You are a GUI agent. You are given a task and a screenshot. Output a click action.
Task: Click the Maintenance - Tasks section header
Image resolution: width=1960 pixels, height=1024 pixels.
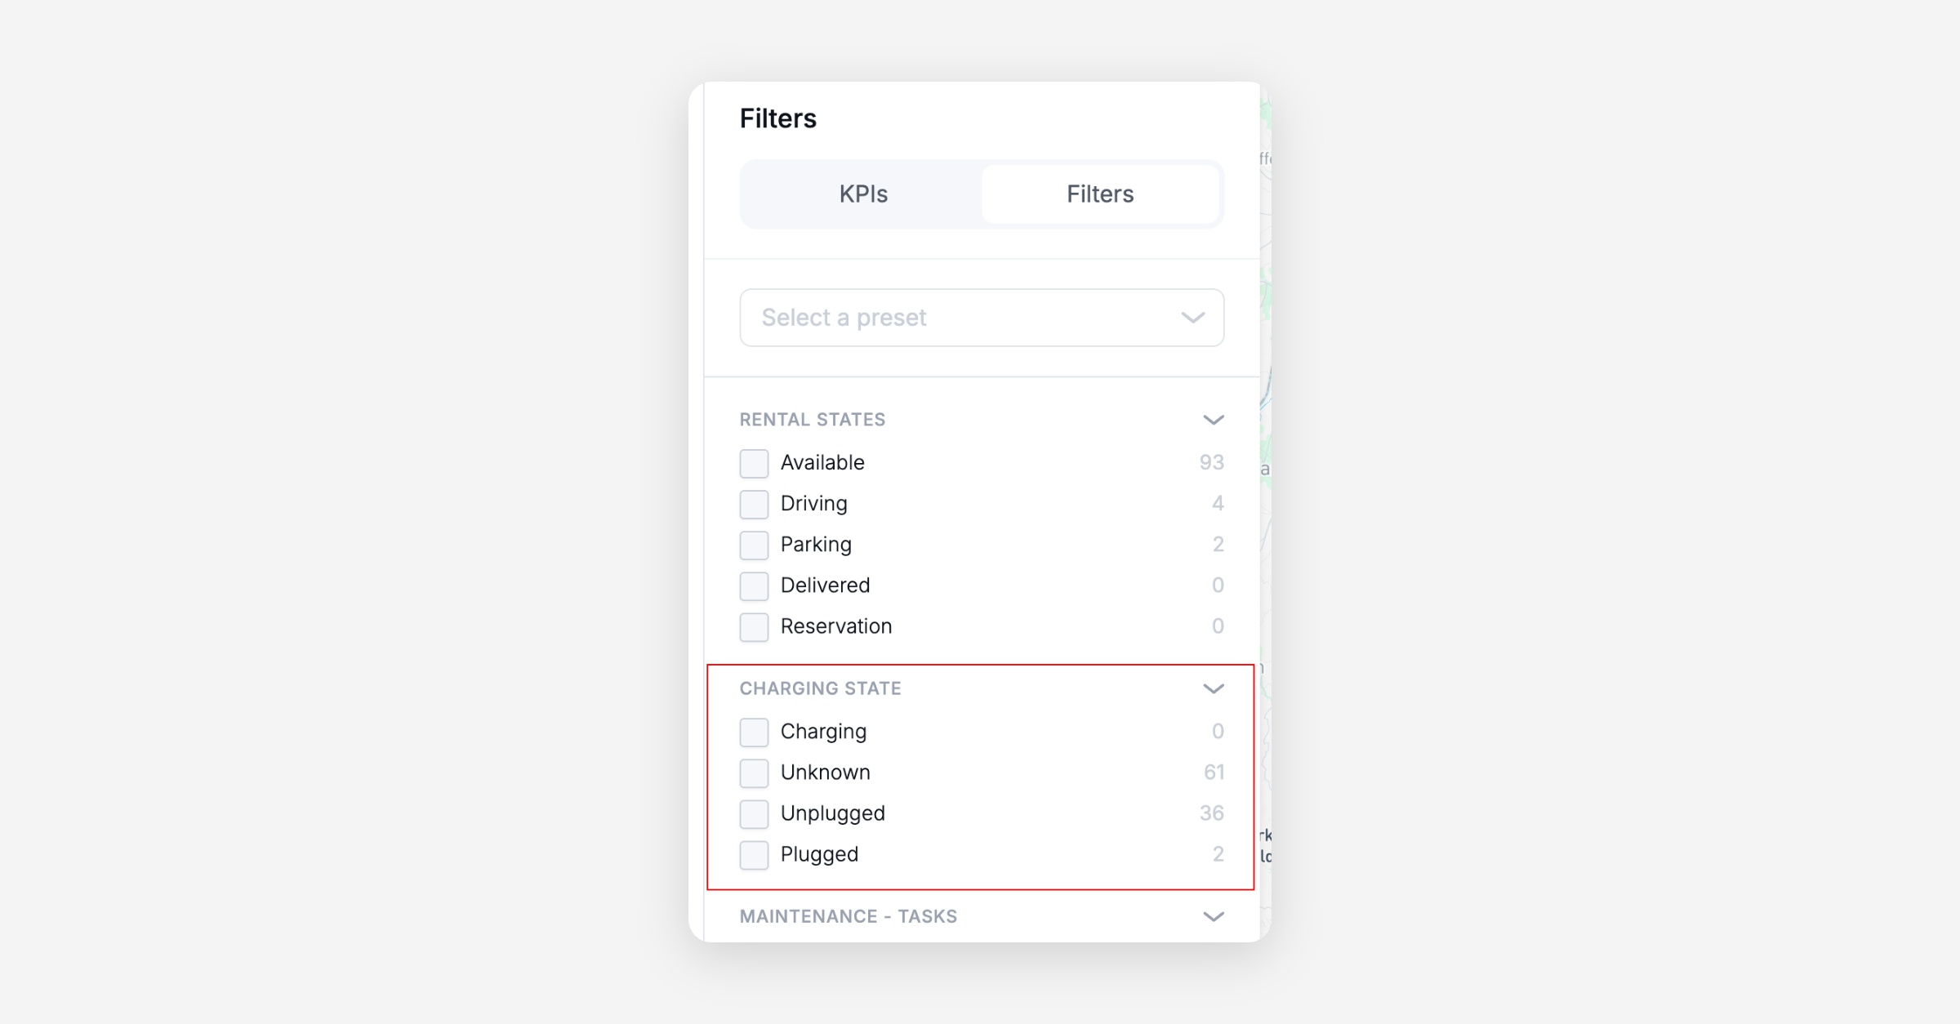click(x=848, y=916)
